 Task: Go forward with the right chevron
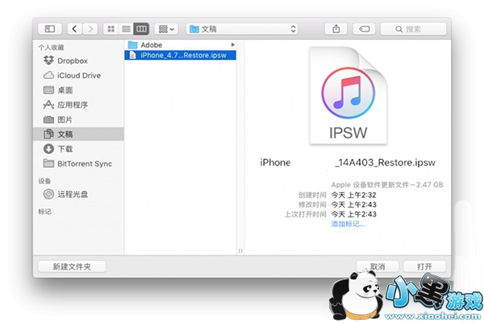click(90, 29)
